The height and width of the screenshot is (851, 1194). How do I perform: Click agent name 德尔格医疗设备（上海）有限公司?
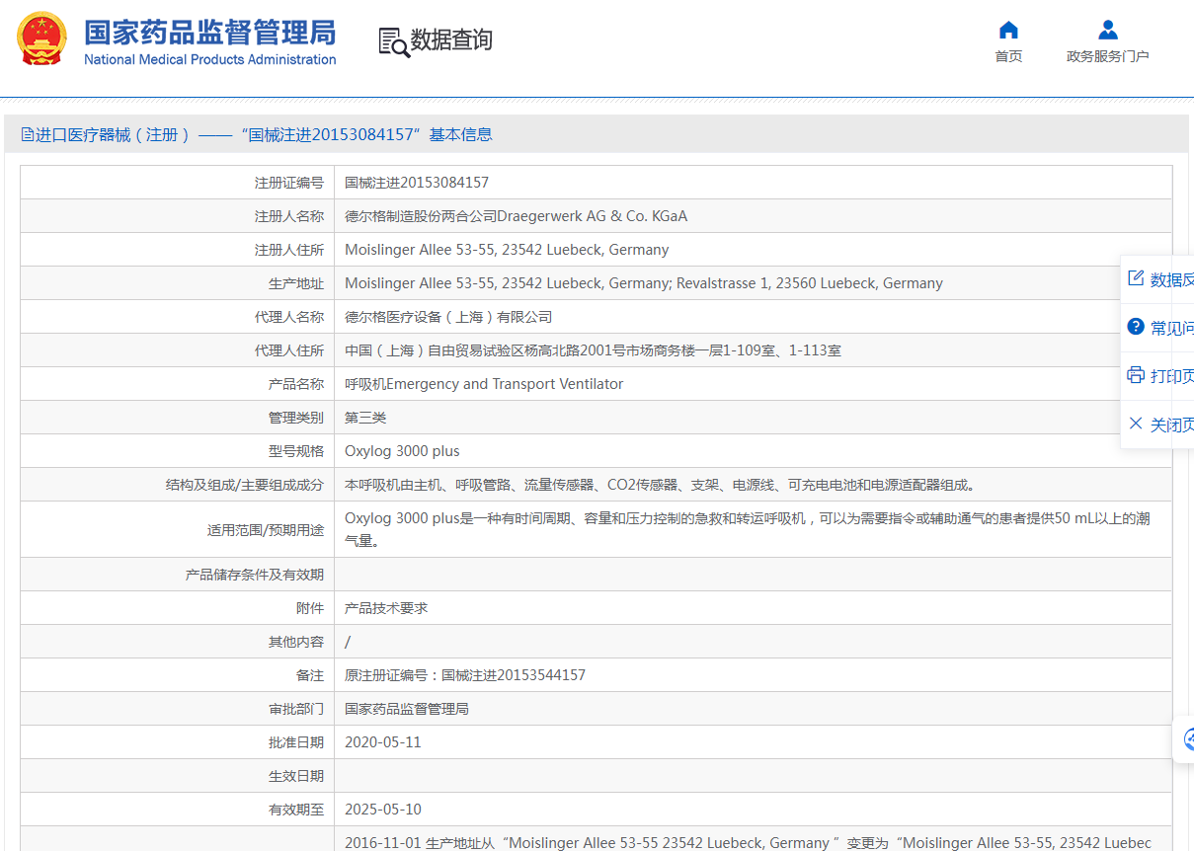pos(448,317)
